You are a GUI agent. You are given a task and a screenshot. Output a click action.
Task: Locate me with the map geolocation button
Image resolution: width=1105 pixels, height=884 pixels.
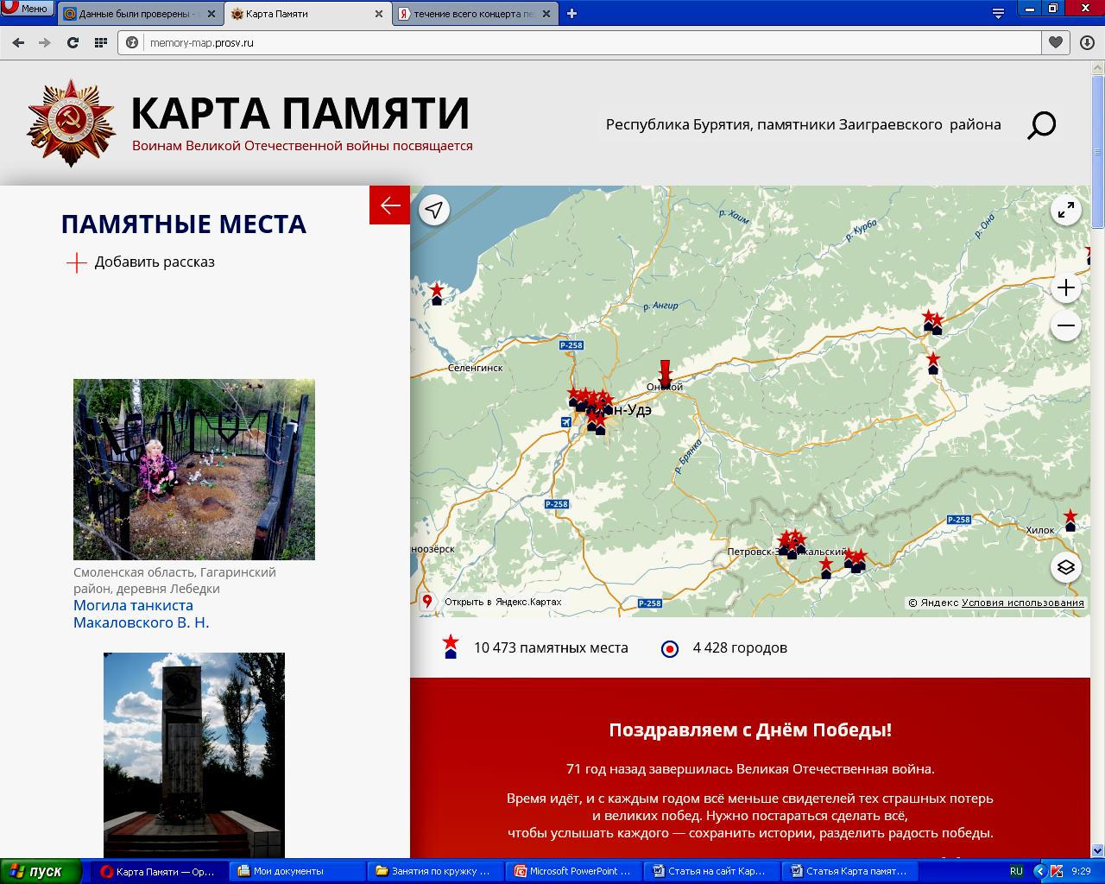(x=434, y=210)
